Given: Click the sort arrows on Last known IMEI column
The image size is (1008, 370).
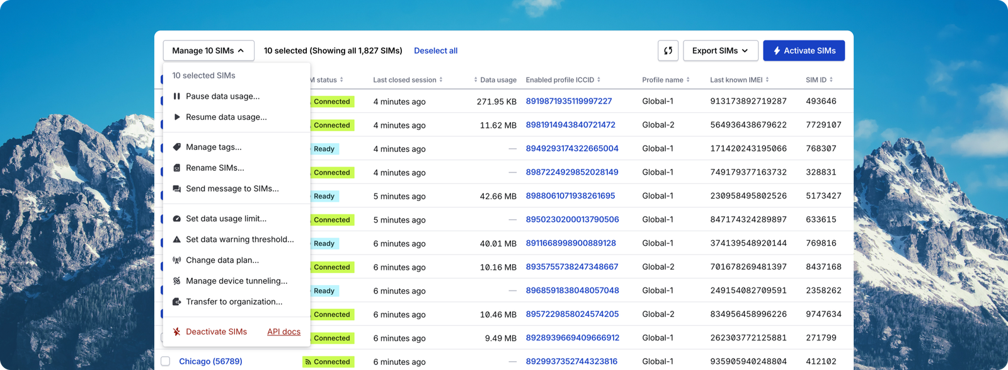Looking at the screenshot, I should [767, 80].
